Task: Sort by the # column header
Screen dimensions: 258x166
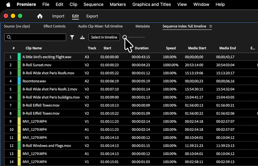Action: click(14, 48)
